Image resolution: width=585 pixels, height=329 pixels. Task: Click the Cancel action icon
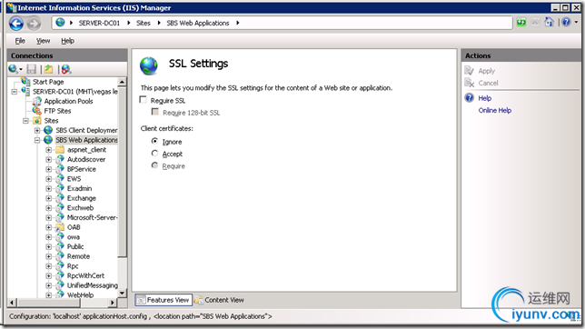coord(469,83)
